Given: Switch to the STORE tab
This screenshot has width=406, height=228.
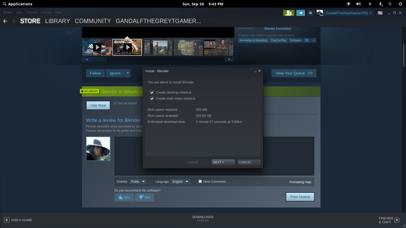Looking at the screenshot, I should tap(30, 21).
